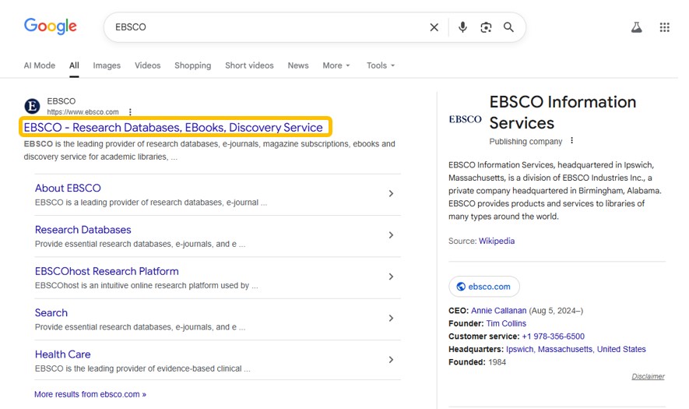Open the Wikipedia source link
Viewport: 689px width, 409px height.
[x=497, y=241]
